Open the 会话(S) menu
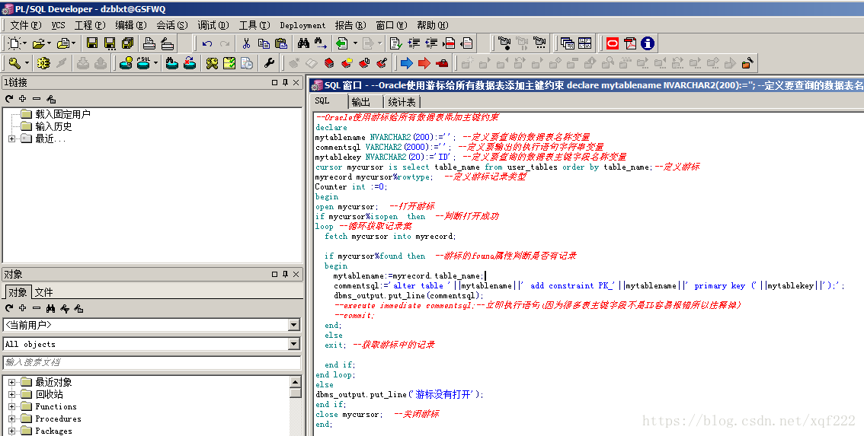This screenshot has height=436, width=864. tap(172, 25)
